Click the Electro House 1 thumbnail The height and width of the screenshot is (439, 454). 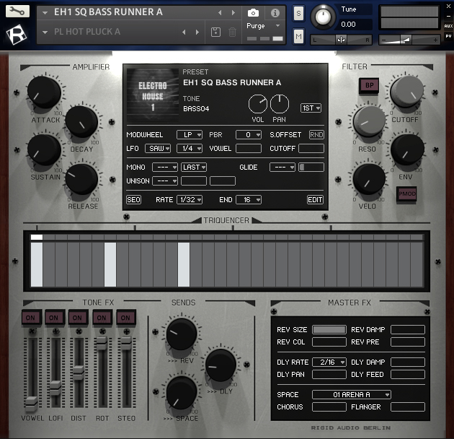click(x=153, y=95)
